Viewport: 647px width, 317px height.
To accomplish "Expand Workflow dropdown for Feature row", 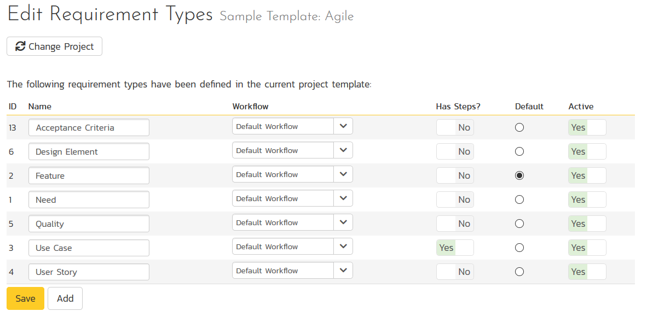I will 292,174.
